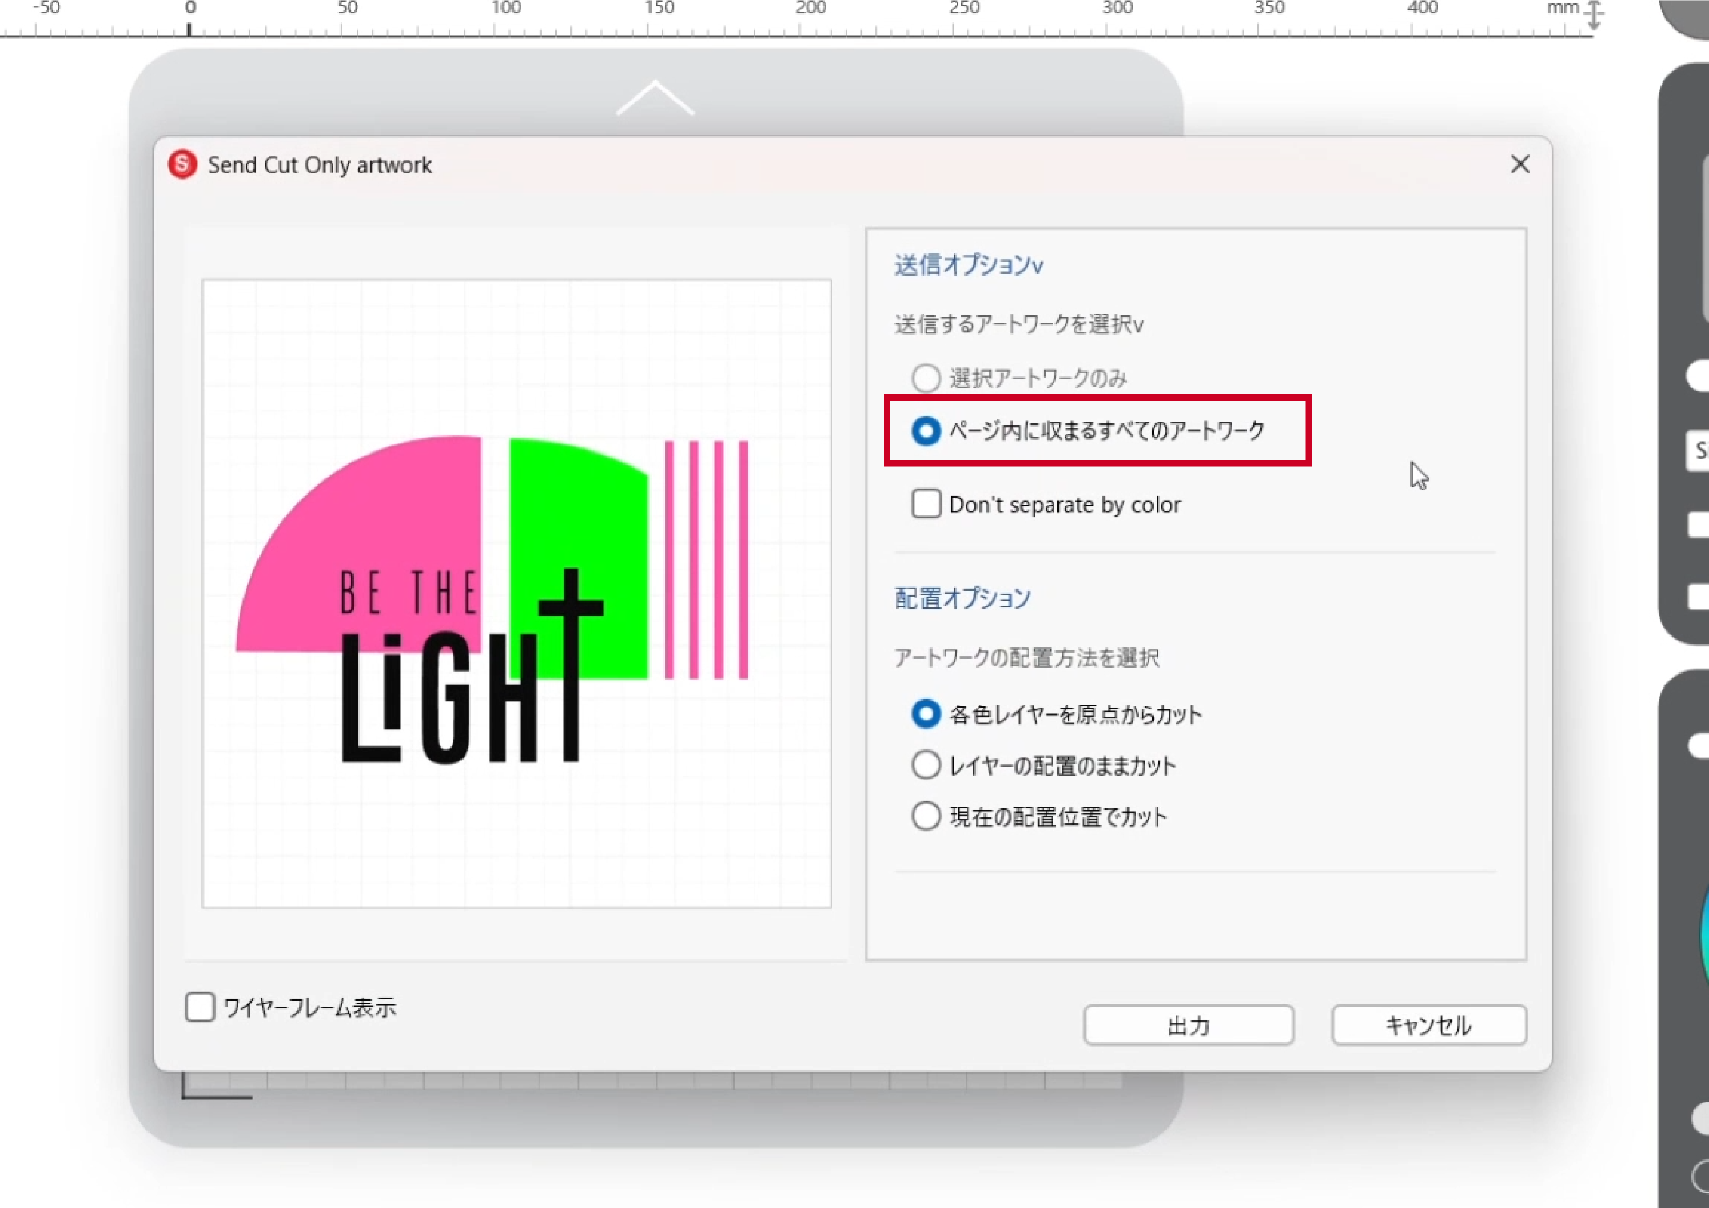Click the Send Cut Only artwork title text
This screenshot has height=1208, width=1709.
pyautogui.click(x=319, y=165)
